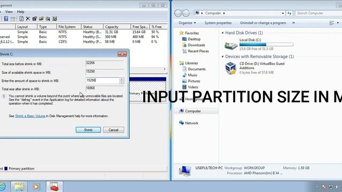
Task: Click the horizontal scrollbar arrow in Disk Management
Action: tap(165, 69)
